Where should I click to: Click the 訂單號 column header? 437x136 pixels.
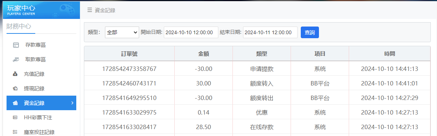(129, 53)
